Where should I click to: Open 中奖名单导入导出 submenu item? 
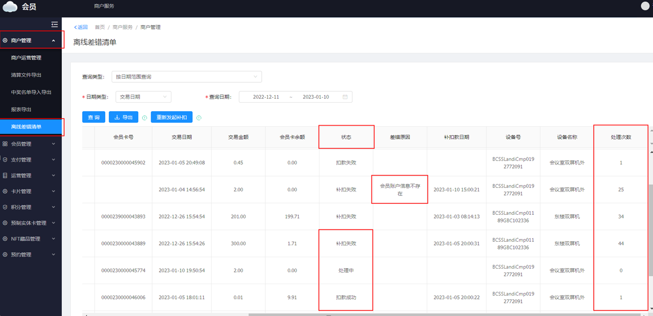pos(31,92)
